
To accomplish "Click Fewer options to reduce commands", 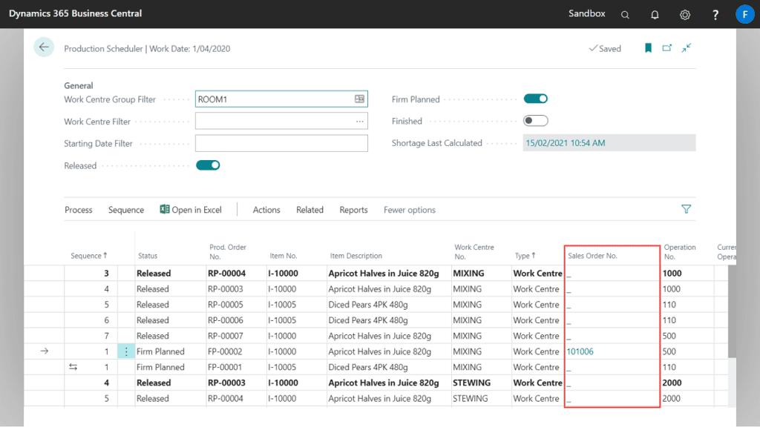I will click(409, 210).
